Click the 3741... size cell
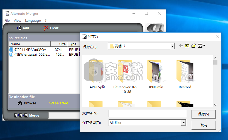Image resolution: width=228 pixels, height=140 pixels. click(x=60, y=50)
